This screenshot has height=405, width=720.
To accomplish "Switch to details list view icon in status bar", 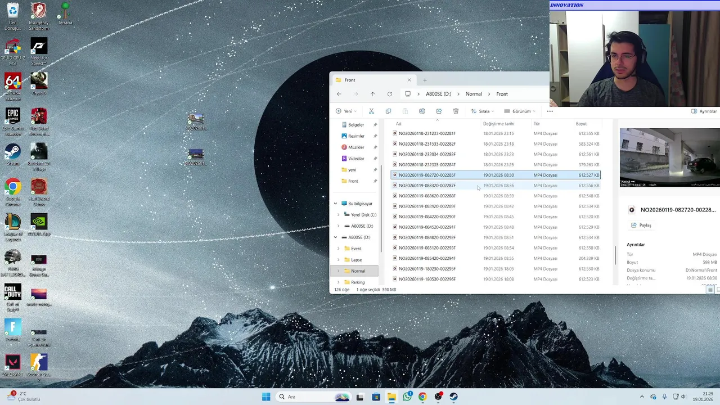I will pos(710,290).
